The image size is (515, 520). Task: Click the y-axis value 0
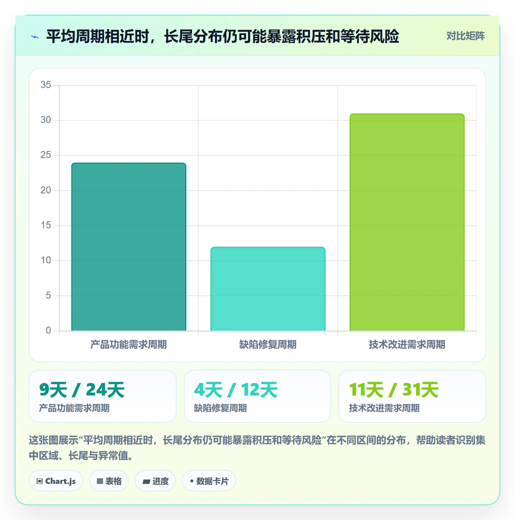click(49, 331)
